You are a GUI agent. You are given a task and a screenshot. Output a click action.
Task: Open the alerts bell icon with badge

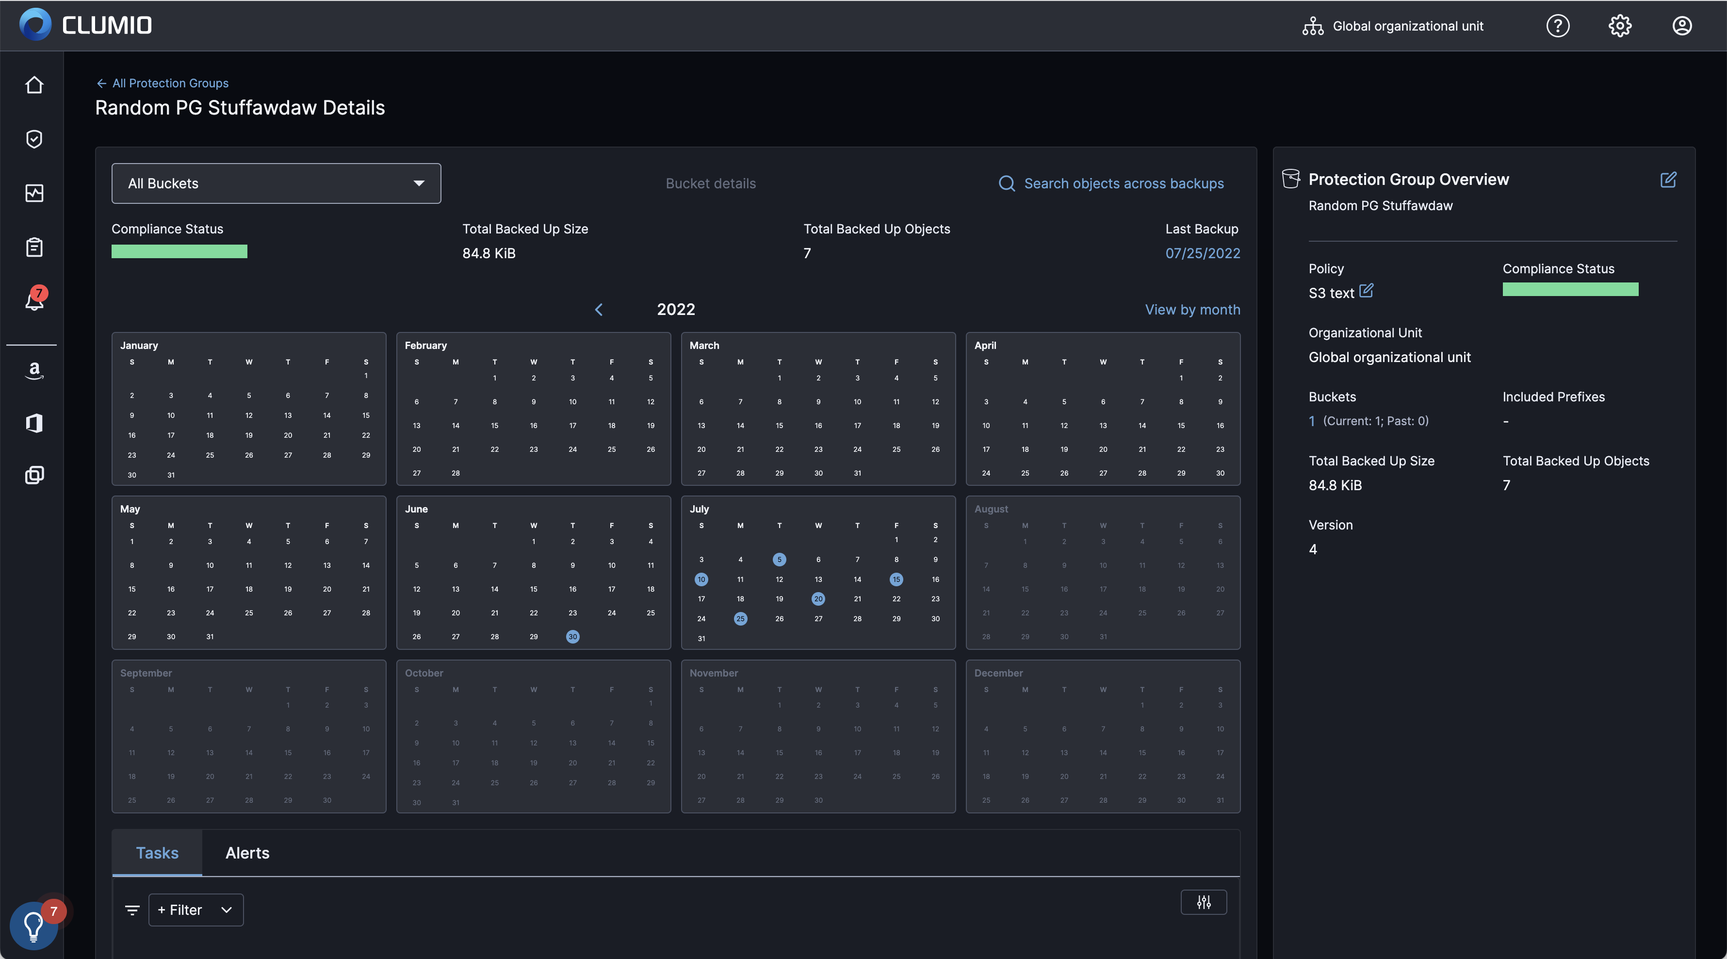[x=34, y=300]
